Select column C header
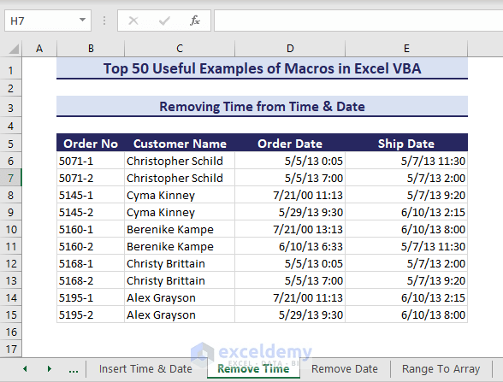The width and height of the screenshot is (503, 382). [x=180, y=49]
